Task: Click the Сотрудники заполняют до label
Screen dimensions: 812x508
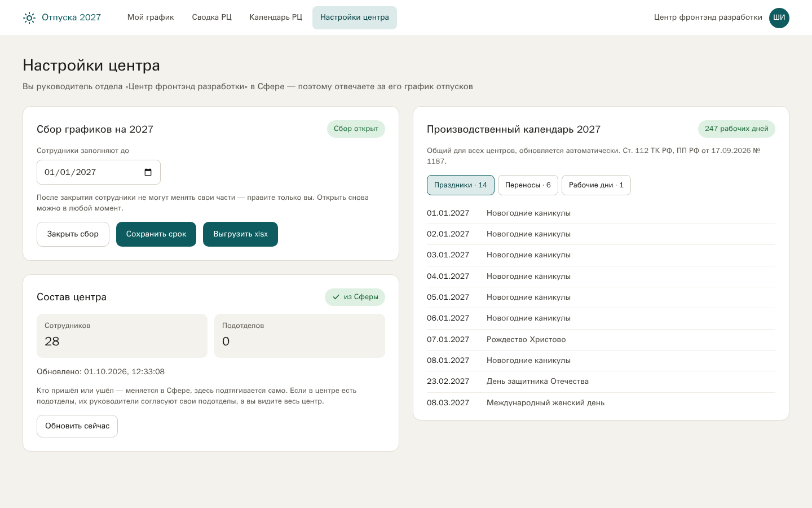Action: click(83, 151)
